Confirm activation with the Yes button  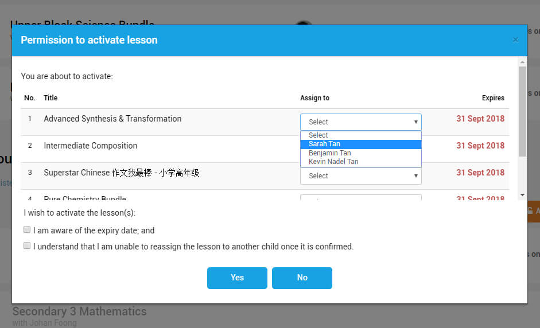click(x=237, y=278)
